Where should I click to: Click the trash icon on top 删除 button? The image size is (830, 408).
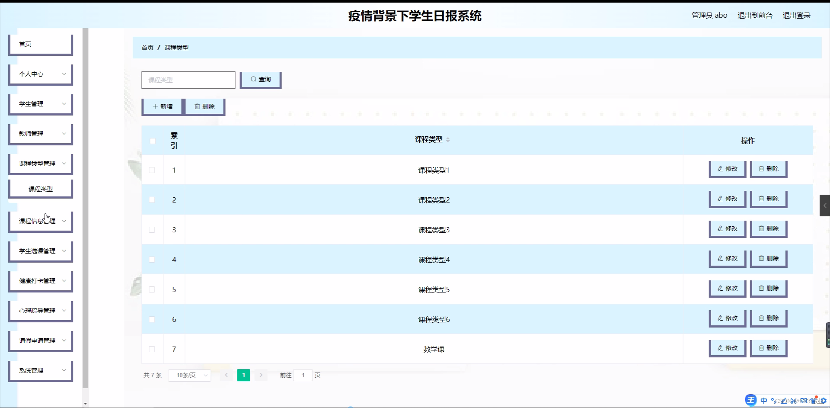pos(198,106)
